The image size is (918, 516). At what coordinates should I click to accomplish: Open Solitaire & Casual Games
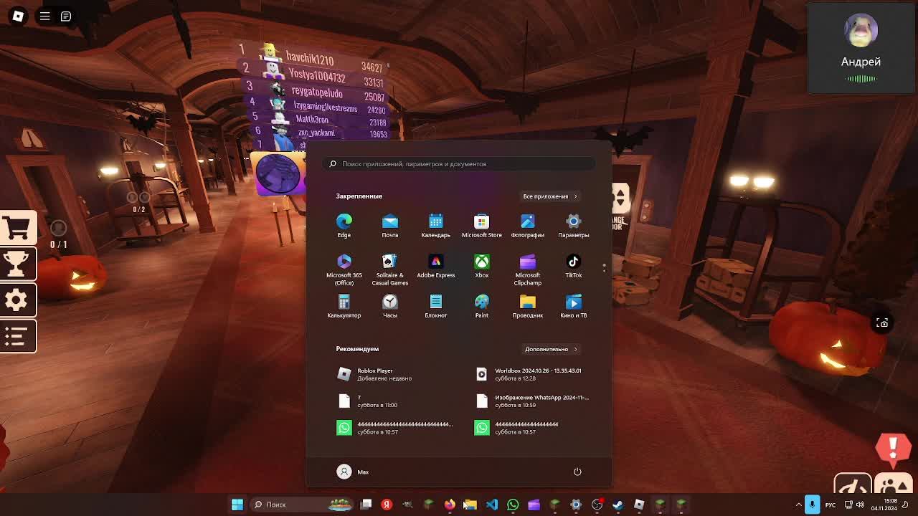[390, 269]
